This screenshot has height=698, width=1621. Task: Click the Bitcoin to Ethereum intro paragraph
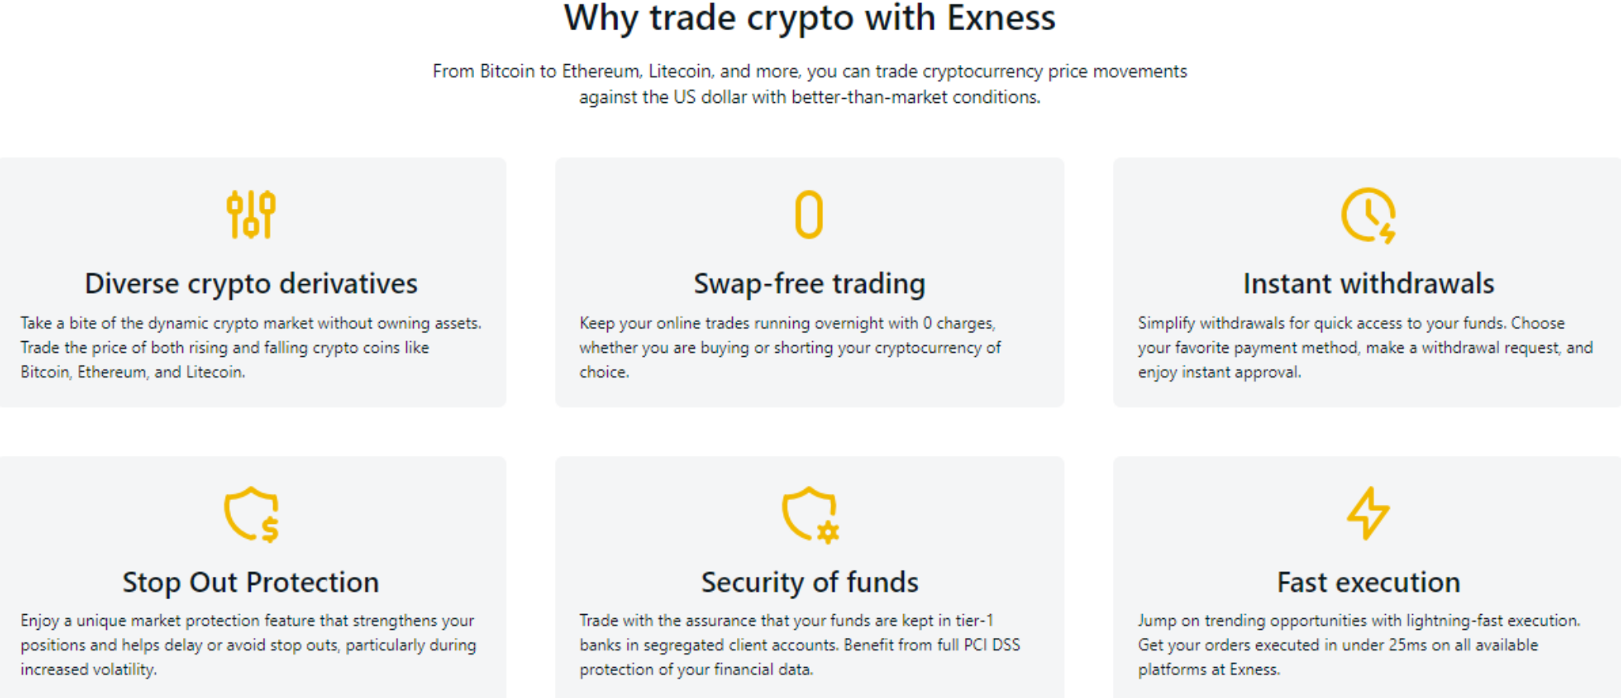pyautogui.click(x=809, y=84)
